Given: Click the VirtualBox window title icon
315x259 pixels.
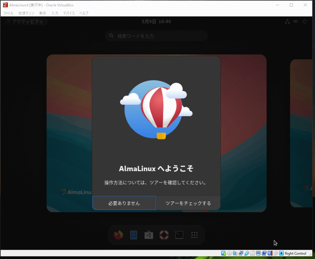Looking at the screenshot, I should point(6,5).
